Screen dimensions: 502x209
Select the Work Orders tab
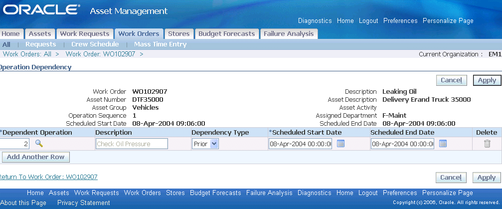tap(139, 33)
